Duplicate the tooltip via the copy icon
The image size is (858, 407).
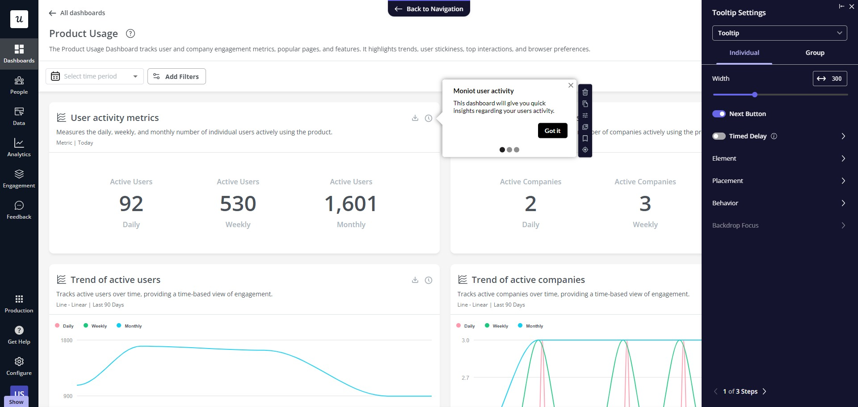pyautogui.click(x=585, y=104)
